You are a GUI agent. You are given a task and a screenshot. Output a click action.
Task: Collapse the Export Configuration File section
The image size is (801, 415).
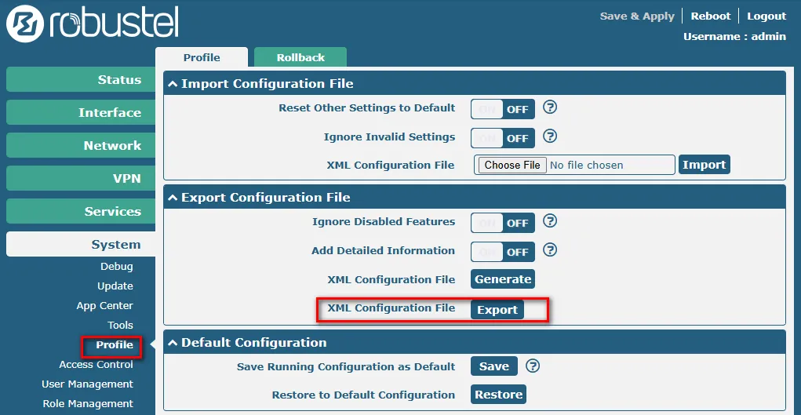173,198
